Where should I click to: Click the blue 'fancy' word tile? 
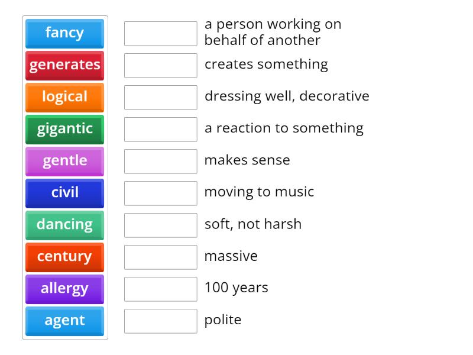[x=64, y=33]
